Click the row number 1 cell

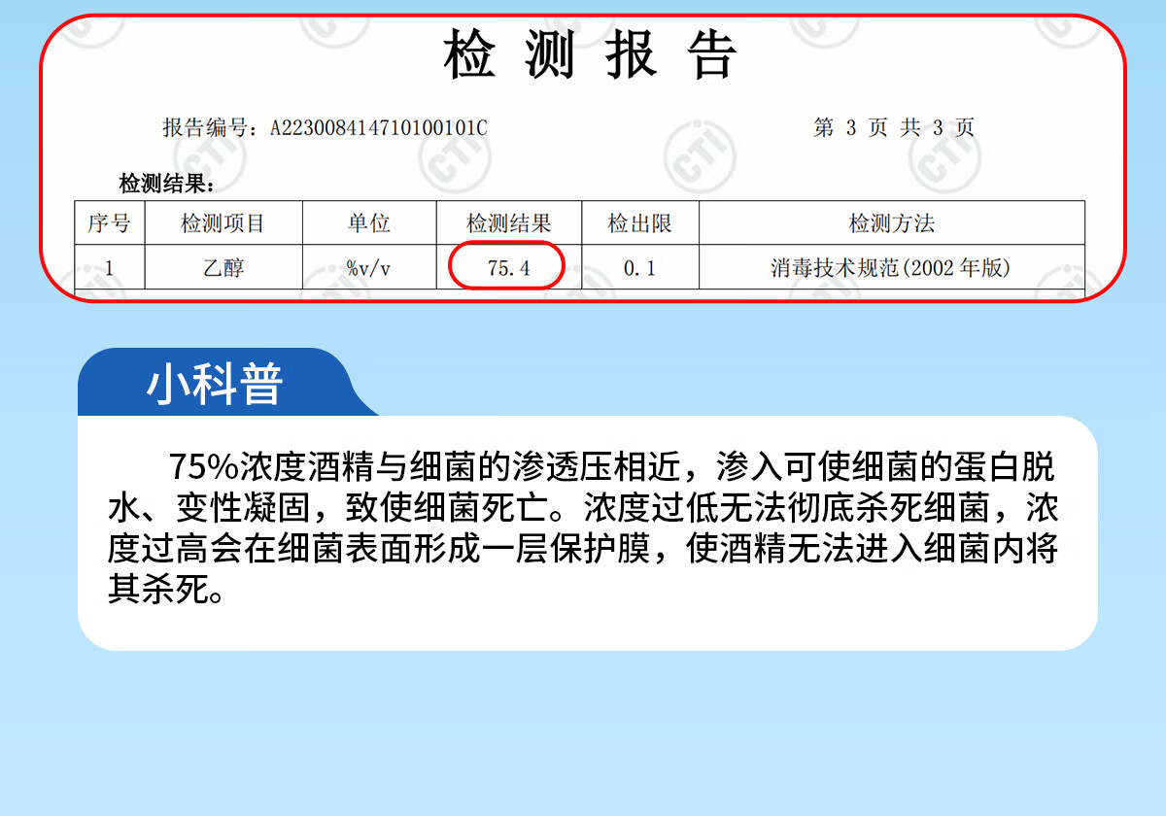pyautogui.click(x=109, y=268)
